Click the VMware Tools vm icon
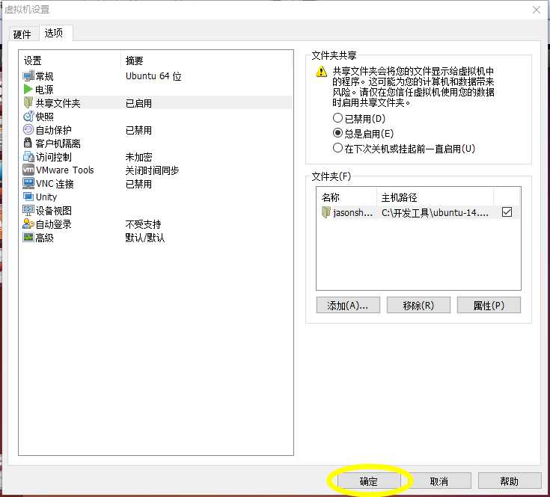 pos(28,170)
